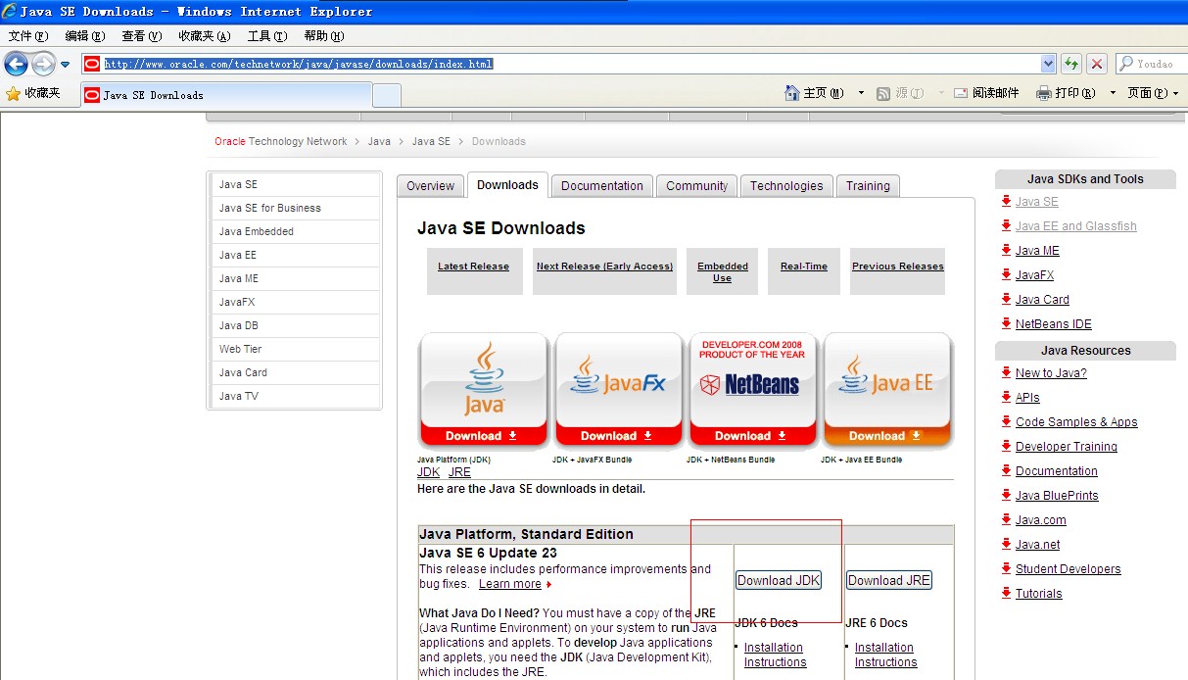Click red arrow icon beside NetBeans IDE
Viewport: 1188px width, 680px height.
[1006, 323]
